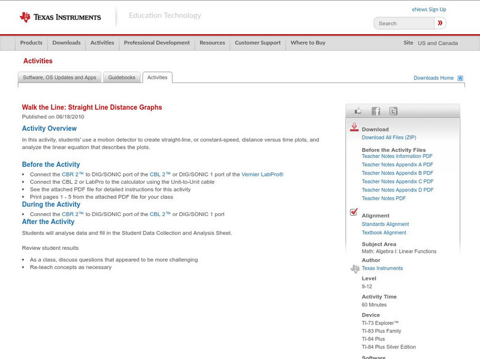Open Teacher Notes Appendix C PDF
Viewport: 480px width, 359px height.
coord(398,182)
